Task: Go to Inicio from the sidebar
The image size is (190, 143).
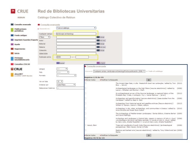Action: coord(17,53)
